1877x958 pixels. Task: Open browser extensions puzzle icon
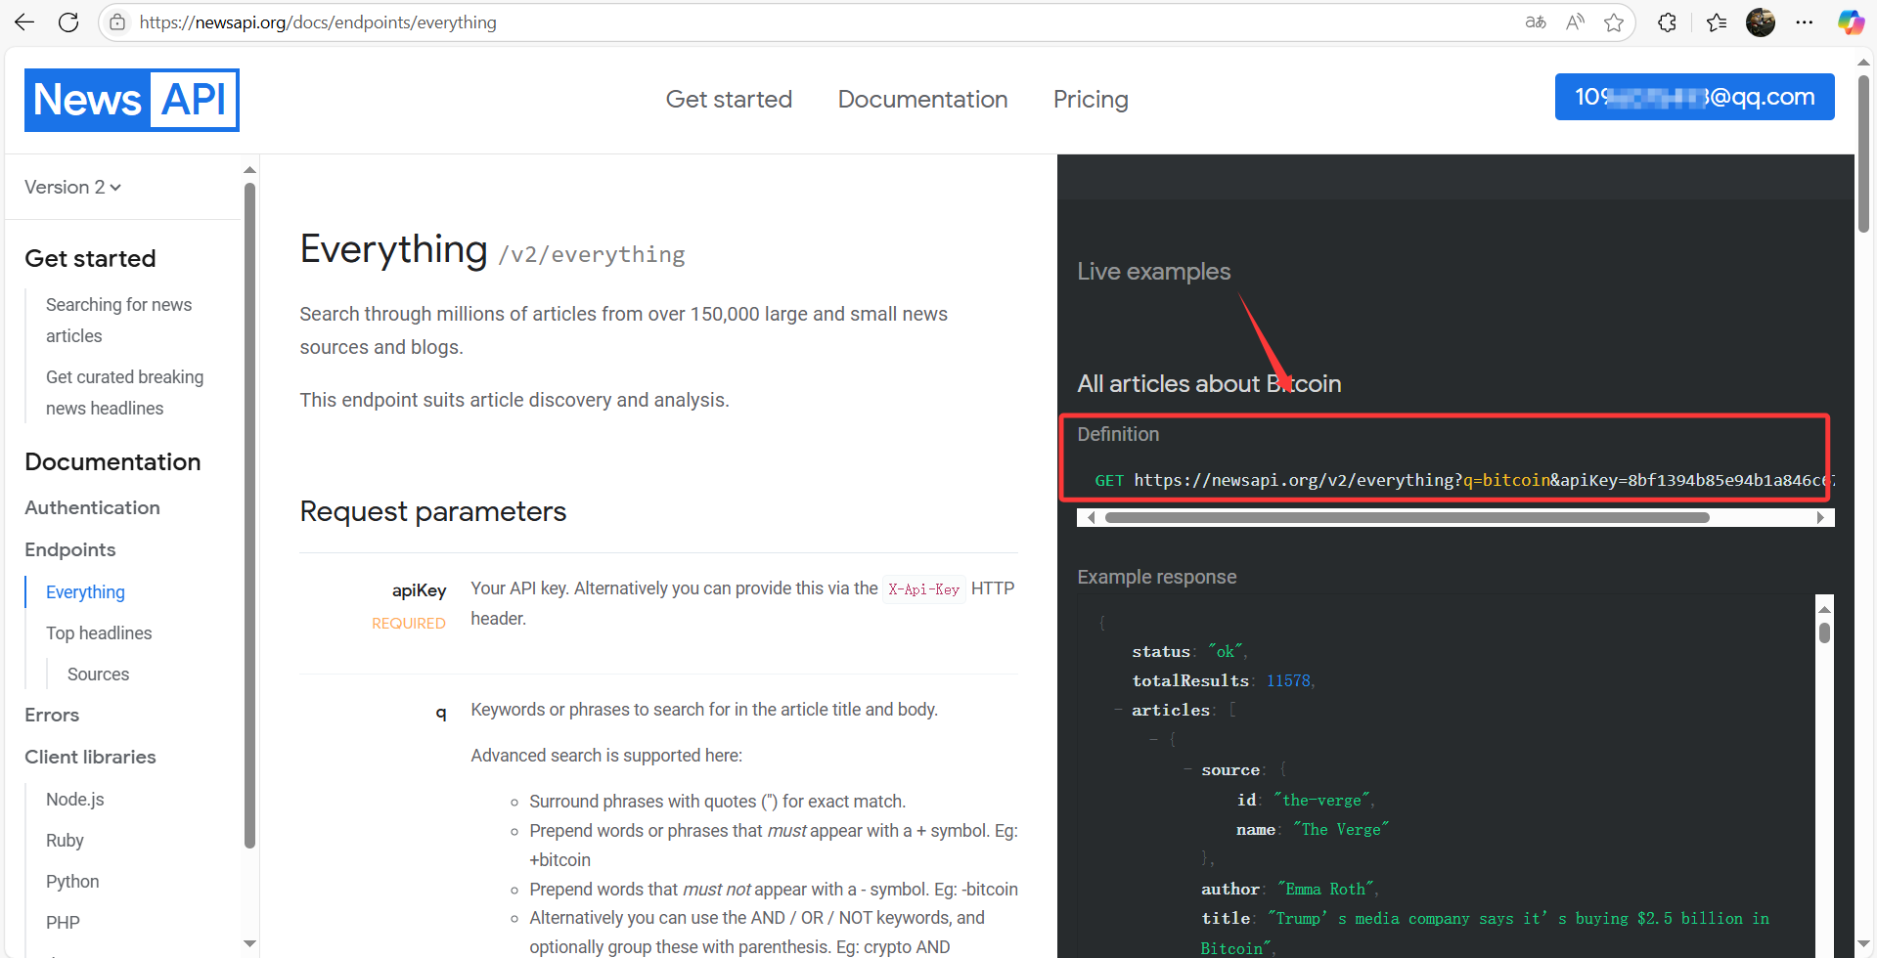tap(1668, 22)
